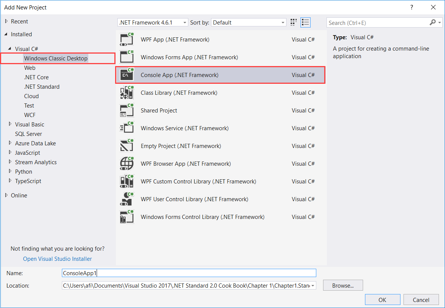Expand the Stream Analytics node

(x=10, y=162)
